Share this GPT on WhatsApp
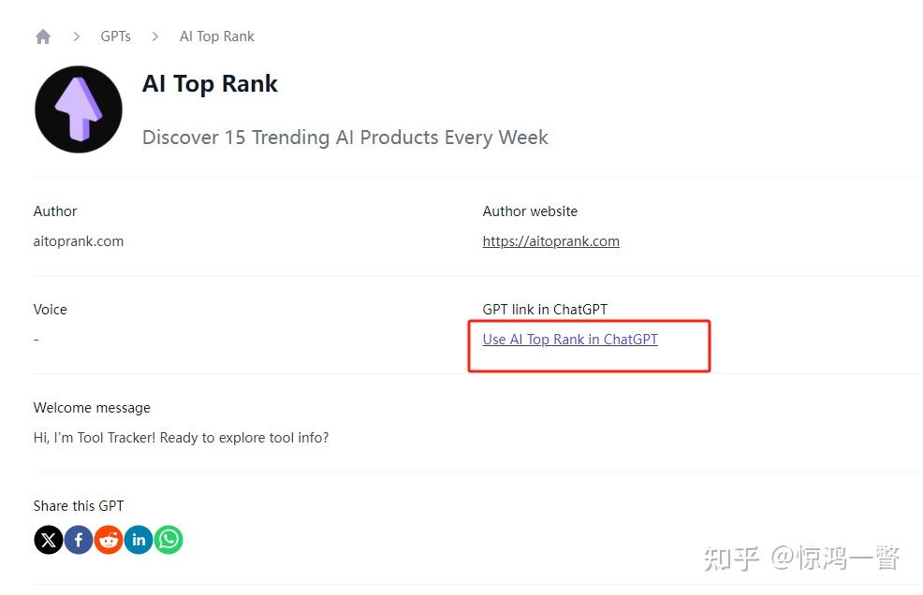The height and width of the screenshot is (595, 923). (x=168, y=539)
